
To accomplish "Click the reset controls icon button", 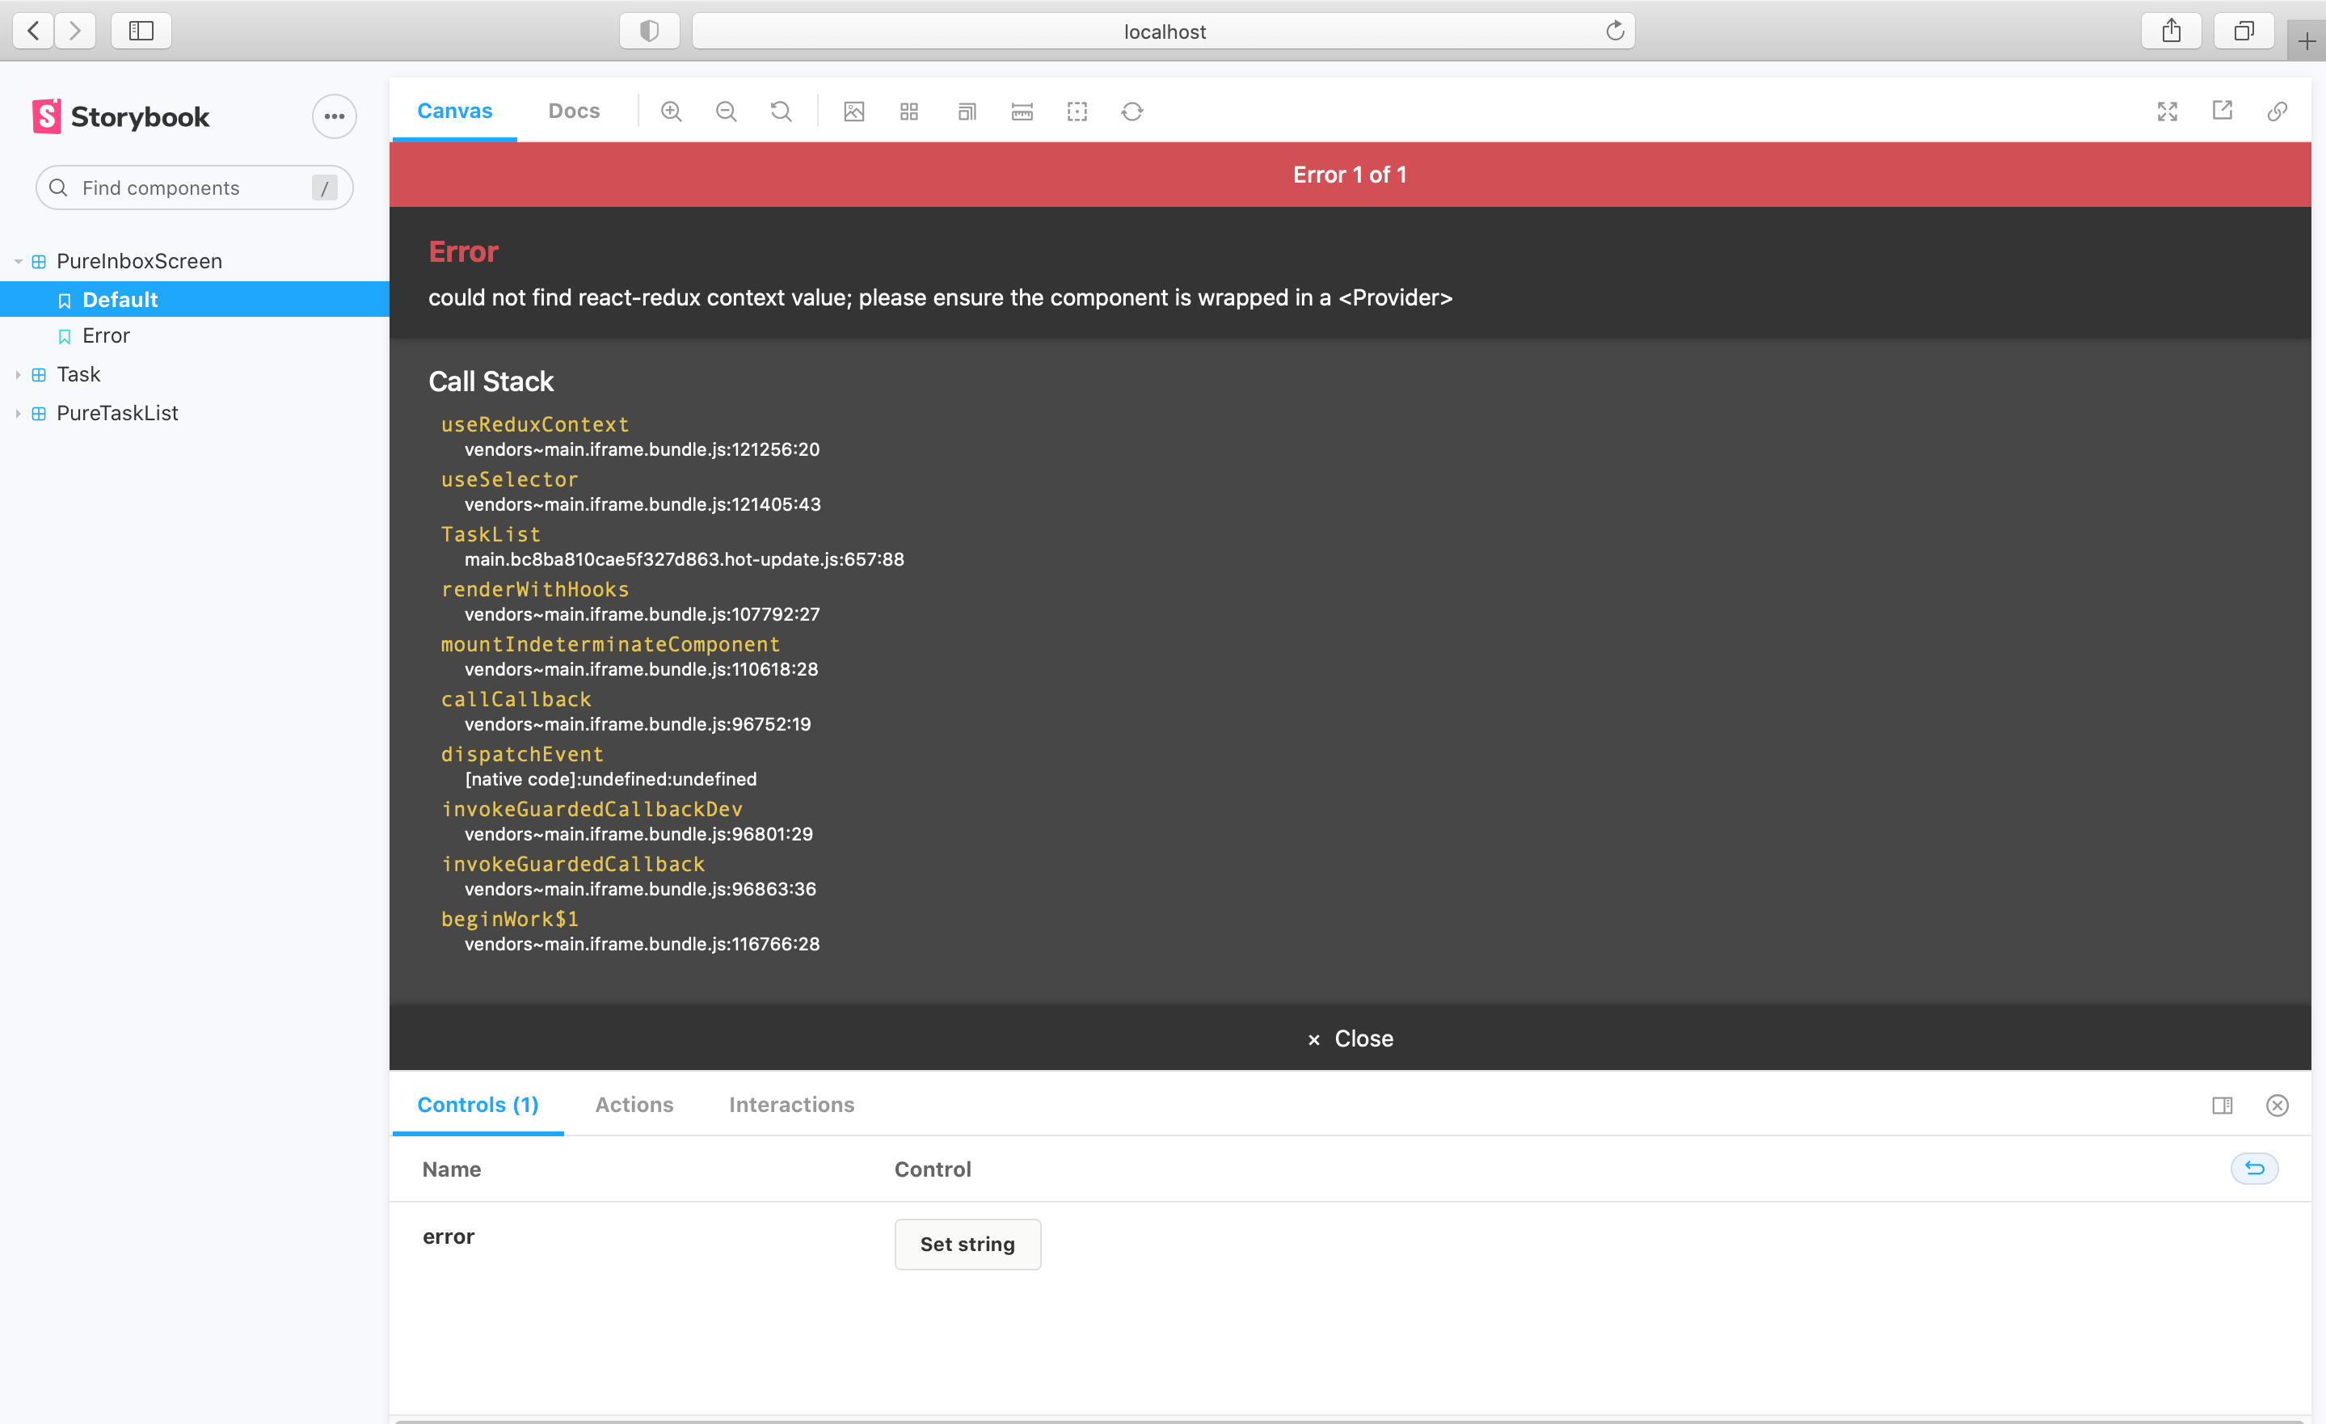I will tap(2255, 1169).
